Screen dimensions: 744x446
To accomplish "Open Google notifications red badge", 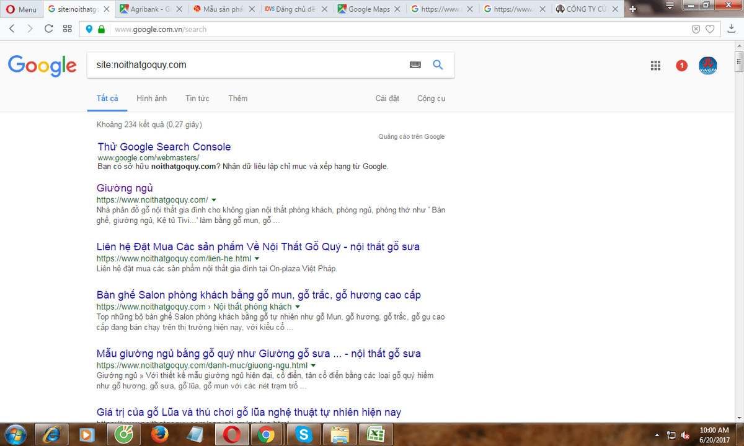I will (681, 66).
